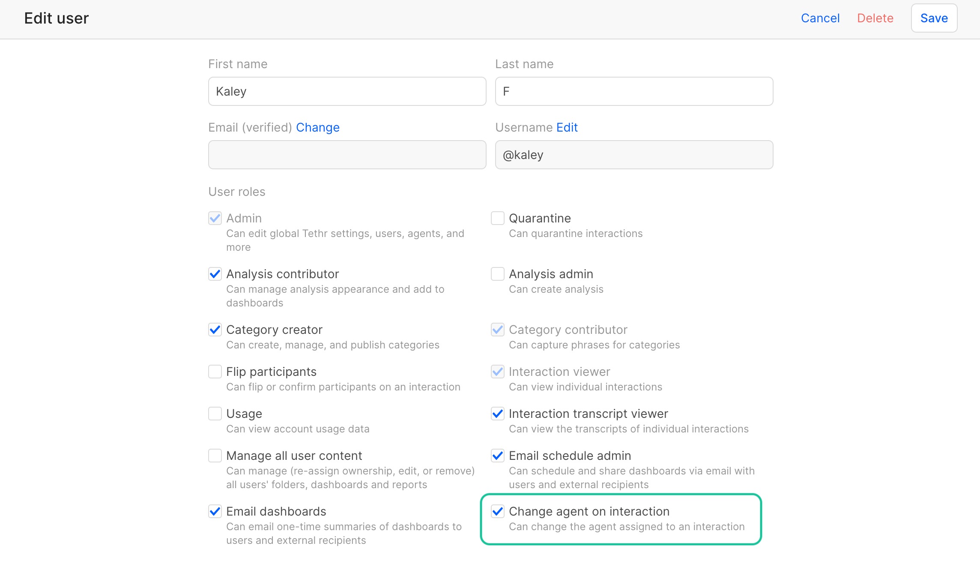Click the Change link to update email

pos(318,127)
